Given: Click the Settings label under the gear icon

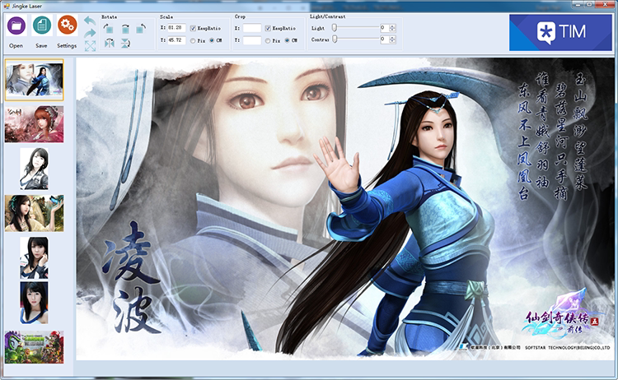Looking at the screenshot, I should 67,45.
